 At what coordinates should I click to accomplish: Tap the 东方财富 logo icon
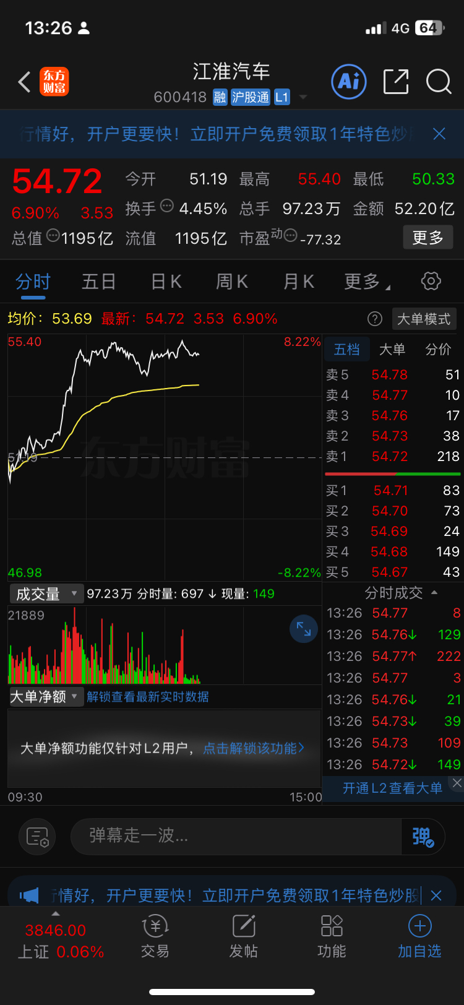pos(54,82)
